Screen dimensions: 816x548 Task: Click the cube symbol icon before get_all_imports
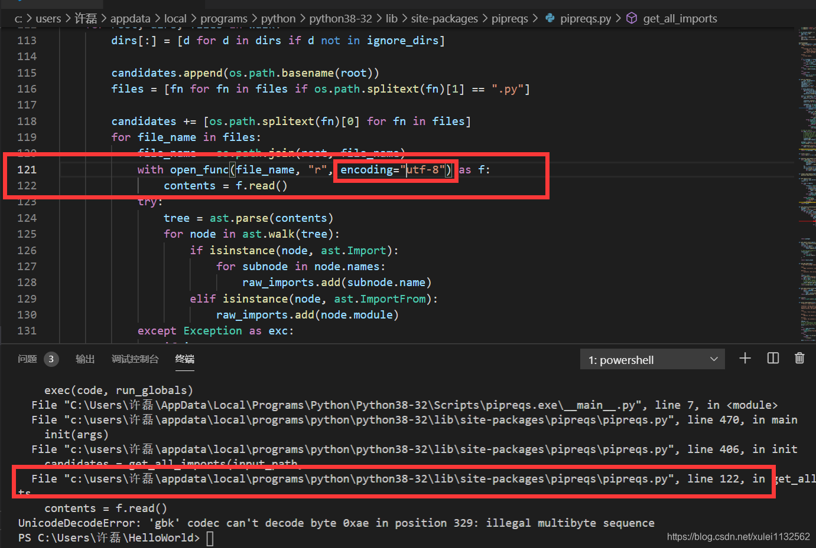(x=632, y=18)
